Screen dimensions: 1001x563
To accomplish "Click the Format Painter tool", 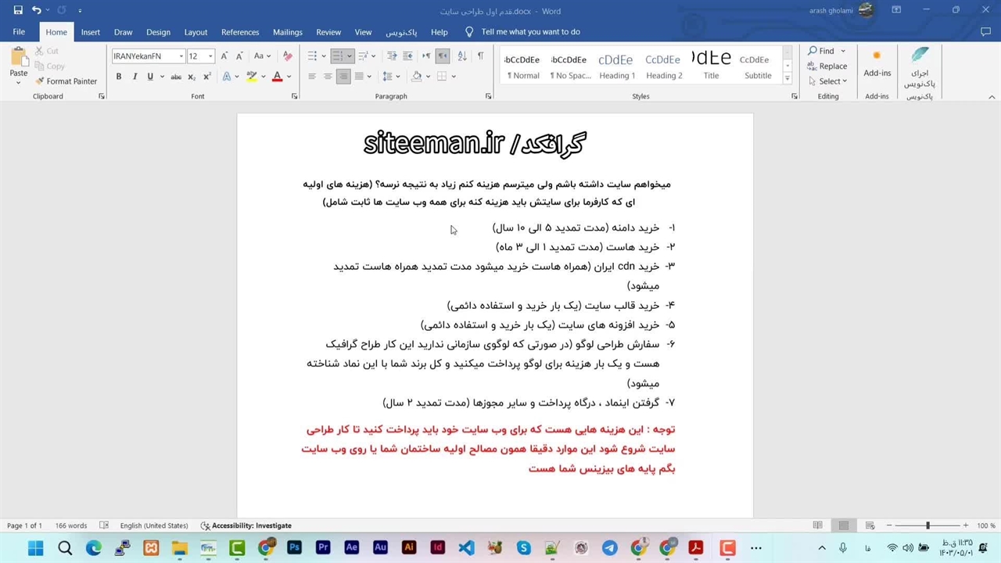I will (66, 81).
